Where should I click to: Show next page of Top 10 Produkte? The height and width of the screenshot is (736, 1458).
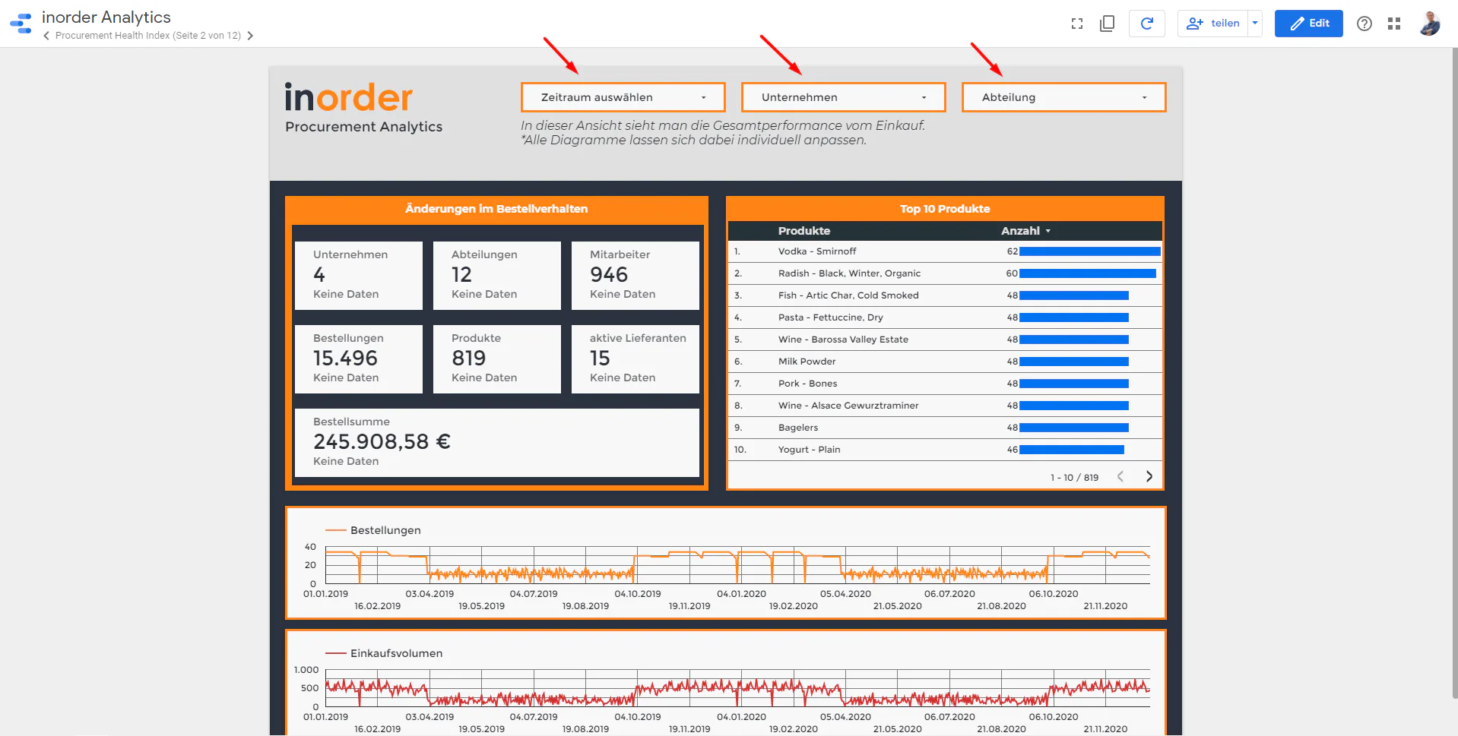[1149, 477]
